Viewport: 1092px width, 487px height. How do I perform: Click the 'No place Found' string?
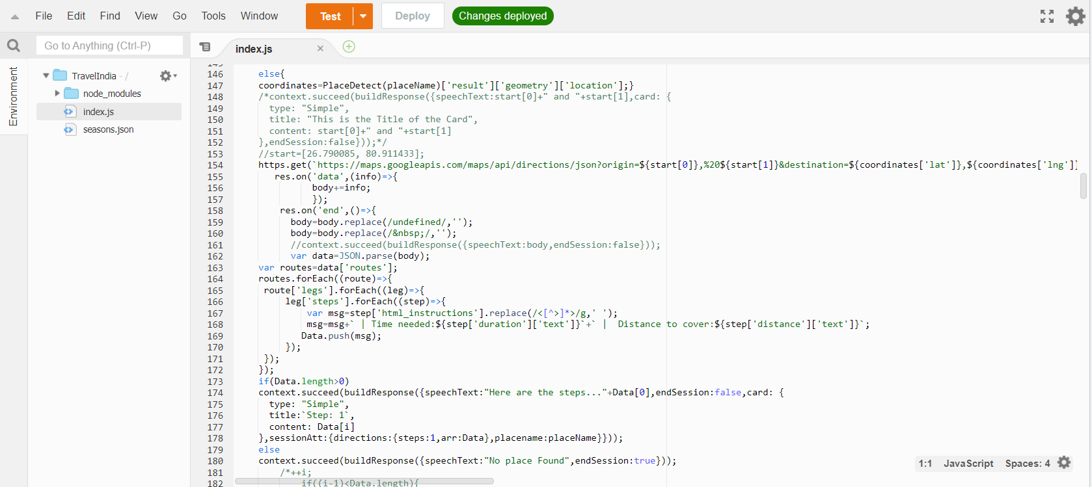[527, 460]
